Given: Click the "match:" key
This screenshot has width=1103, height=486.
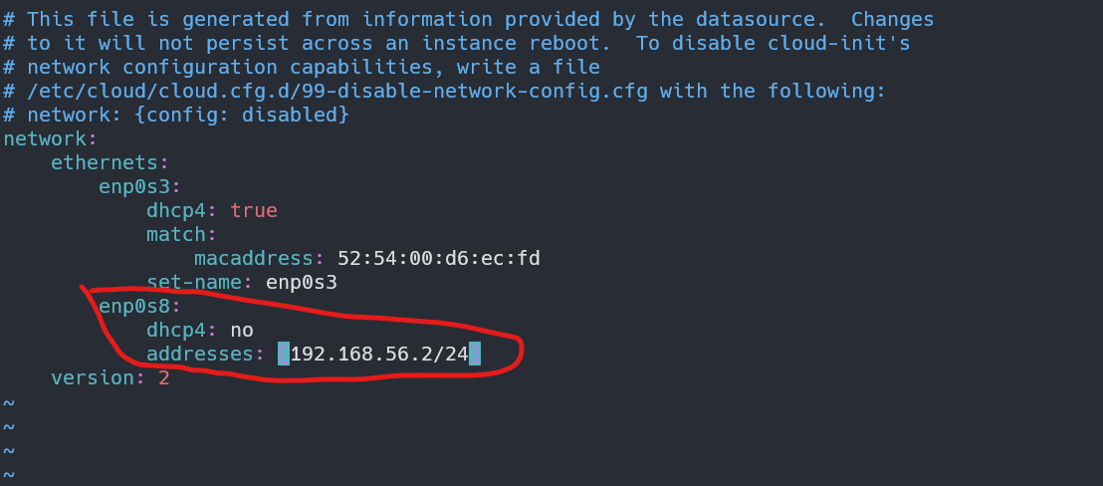Looking at the screenshot, I should [x=180, y=234].
